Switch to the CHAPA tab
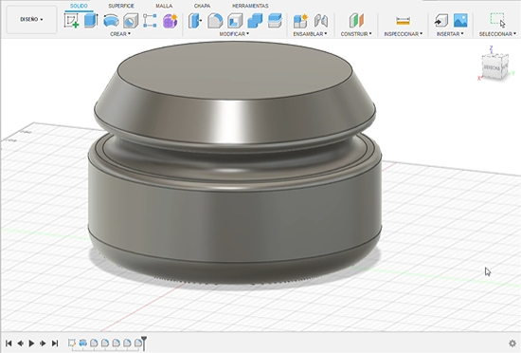 coord(202,6)
